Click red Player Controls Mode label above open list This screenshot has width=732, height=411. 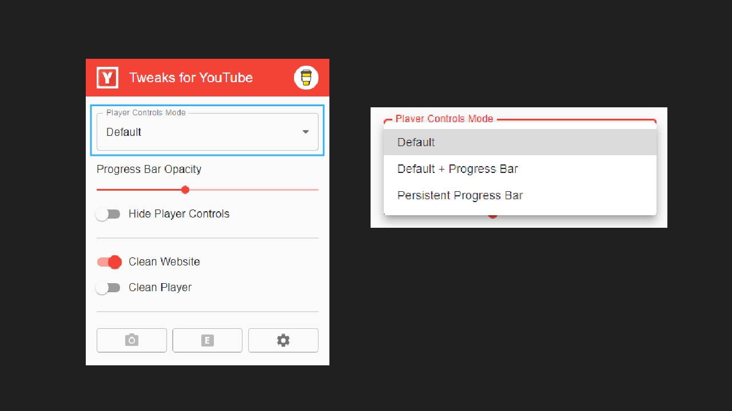444,119
